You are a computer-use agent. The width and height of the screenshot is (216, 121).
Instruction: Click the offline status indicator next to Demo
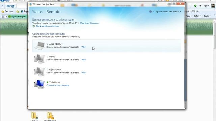47,57
